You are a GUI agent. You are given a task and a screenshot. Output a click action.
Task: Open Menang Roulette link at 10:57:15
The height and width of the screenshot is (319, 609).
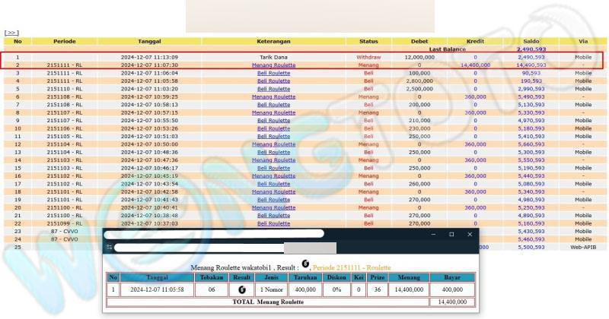click(x=273, y=112)
